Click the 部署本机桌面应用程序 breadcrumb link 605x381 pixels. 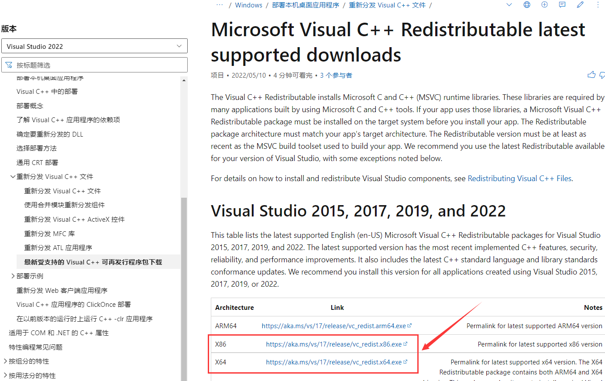306,5
